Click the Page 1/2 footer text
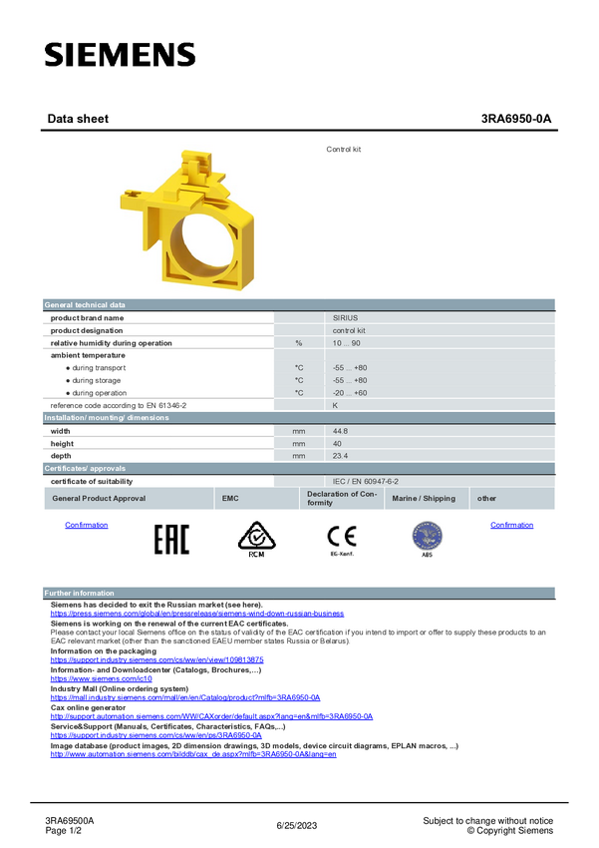599x848 pixels. coord(63,831)
